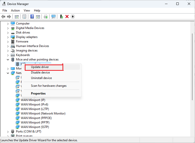Screen dimensions: 195x143
Task: Open the View menu
Action: (x=27, y=10)
